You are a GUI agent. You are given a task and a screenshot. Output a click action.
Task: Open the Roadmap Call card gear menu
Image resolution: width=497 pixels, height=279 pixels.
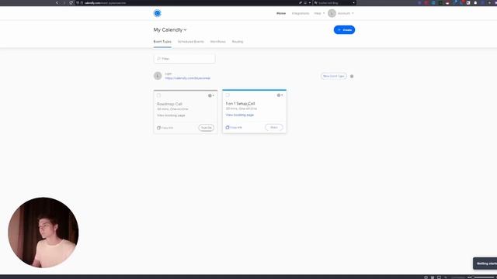210,95
